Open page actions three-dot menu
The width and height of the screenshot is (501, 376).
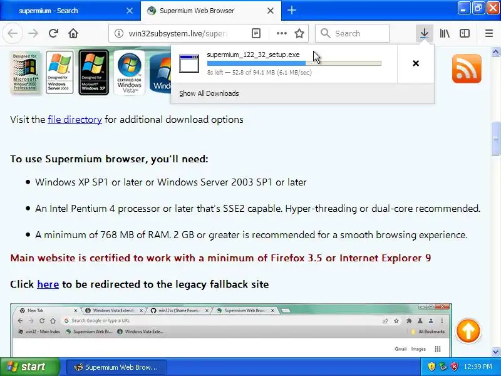point(281,33)
